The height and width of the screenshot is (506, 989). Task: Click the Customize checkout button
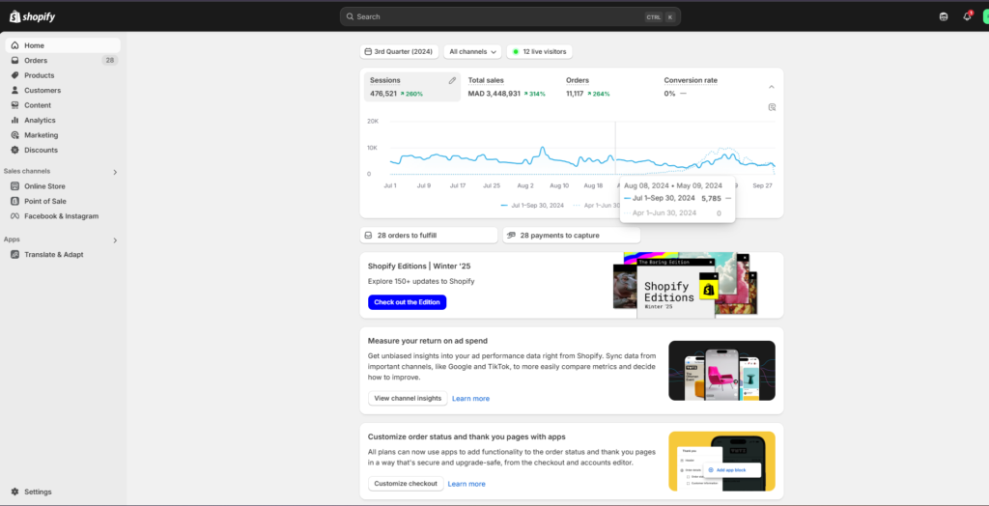tap(406, 484)
